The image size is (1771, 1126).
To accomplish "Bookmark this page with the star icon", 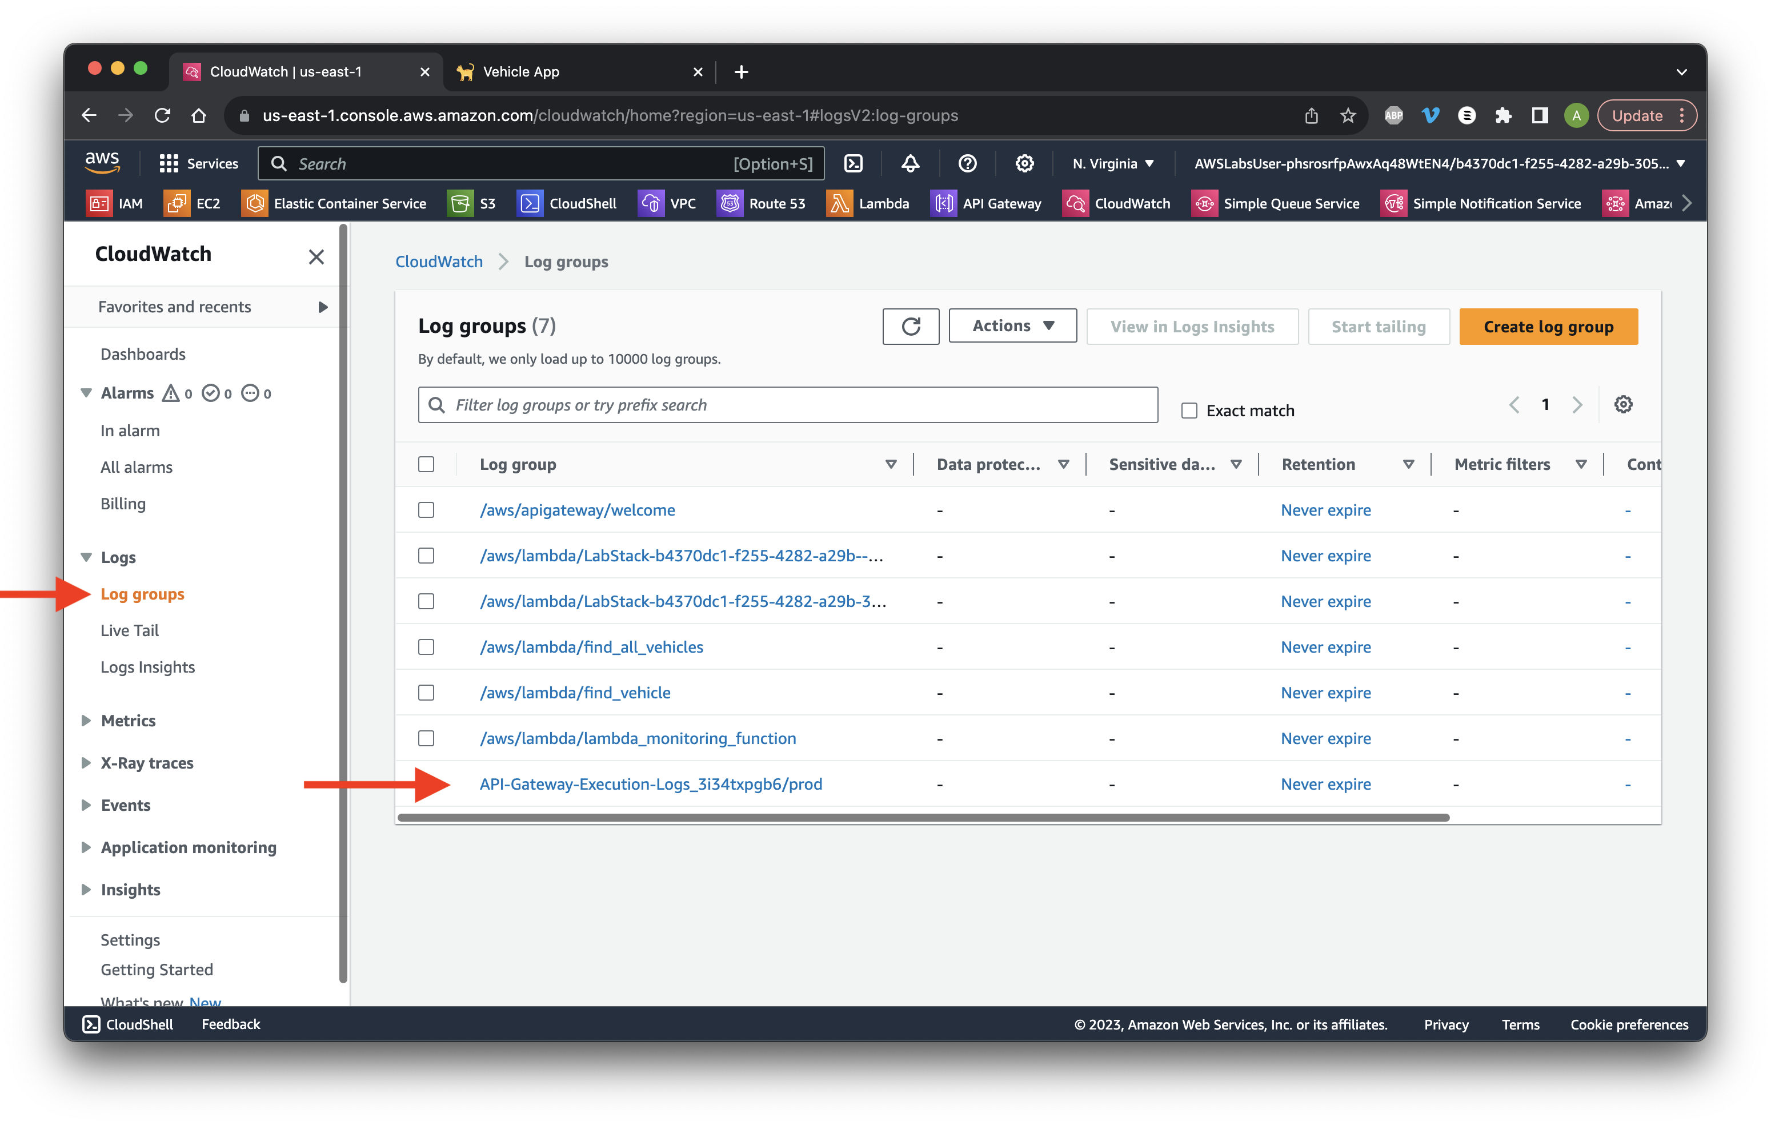I will coord(1347,115).
